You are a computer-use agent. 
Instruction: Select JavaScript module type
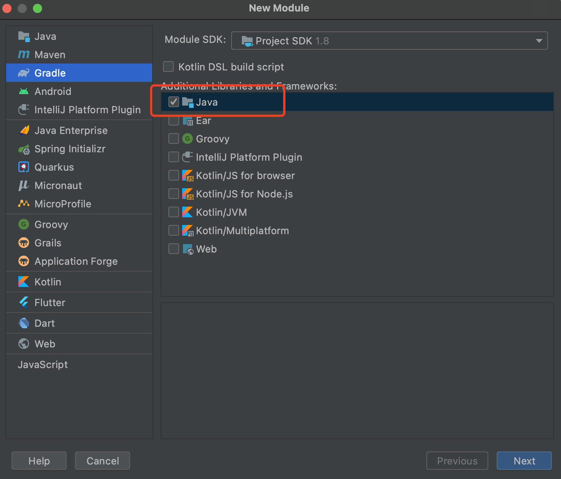click(x=79, y=365)
